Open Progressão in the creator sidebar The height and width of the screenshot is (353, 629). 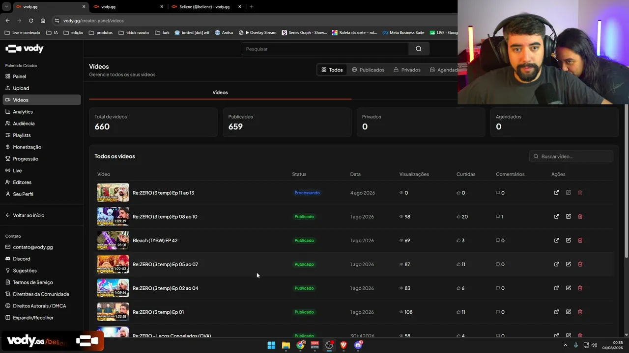[x=42, y=159]
